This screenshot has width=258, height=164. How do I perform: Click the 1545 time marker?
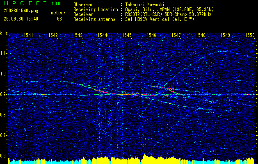(127, 35)
